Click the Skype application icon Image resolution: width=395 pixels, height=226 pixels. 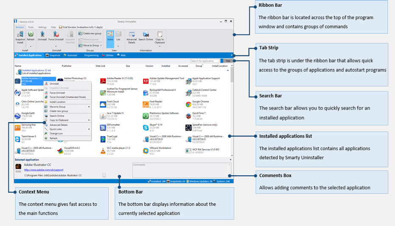point(145,127)
